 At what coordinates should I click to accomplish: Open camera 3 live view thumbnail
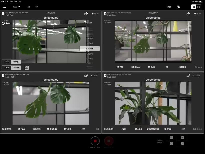tap(51, 103)
